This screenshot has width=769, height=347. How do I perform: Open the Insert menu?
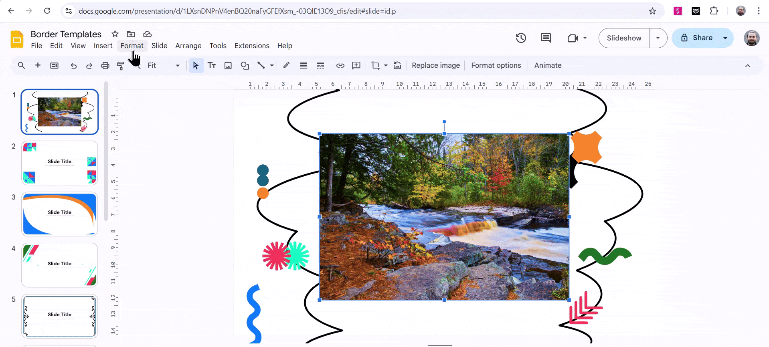(x=103, y=46)
